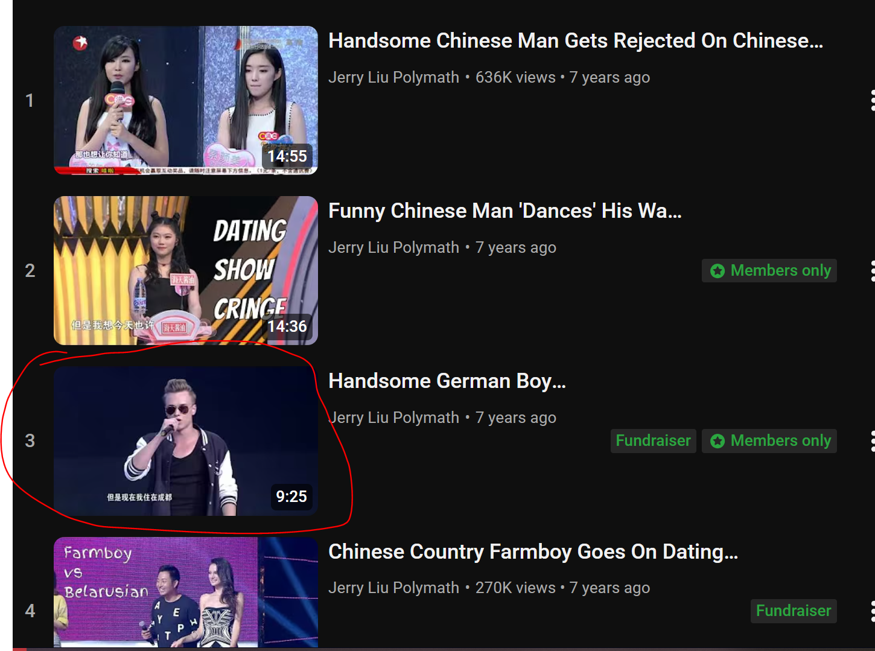Open more options for 'Funny Chinese Man' video
Viewport: 875px width, 651px height.
point(871,270)
